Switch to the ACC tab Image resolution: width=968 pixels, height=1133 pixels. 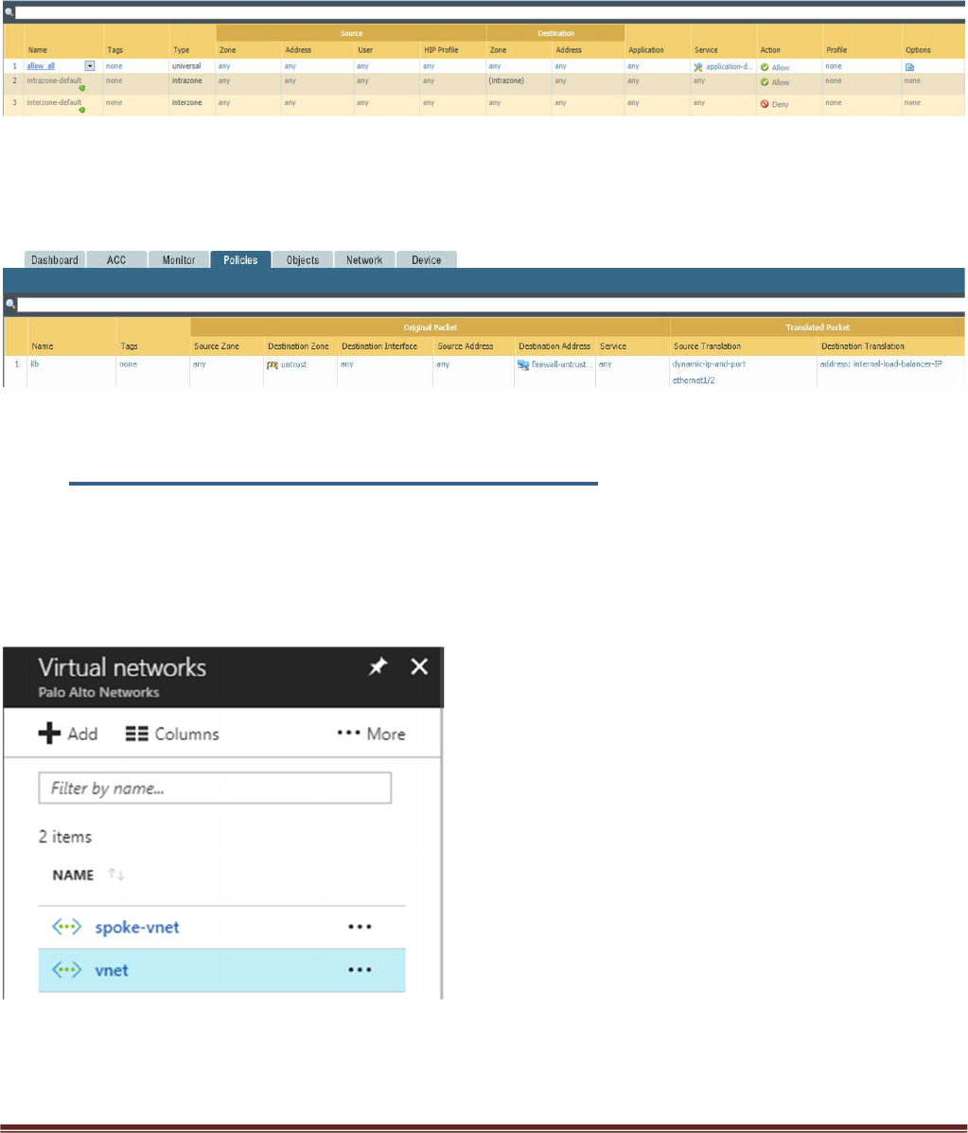coord(116,259)
